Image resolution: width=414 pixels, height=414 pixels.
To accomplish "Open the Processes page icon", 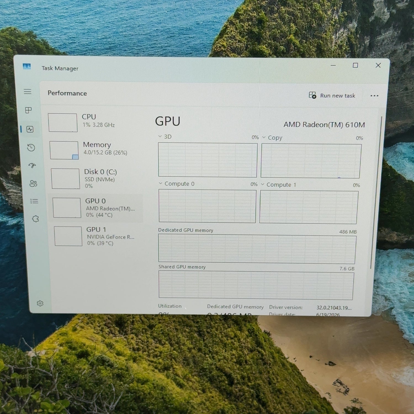I will click(x=28, y=110).
